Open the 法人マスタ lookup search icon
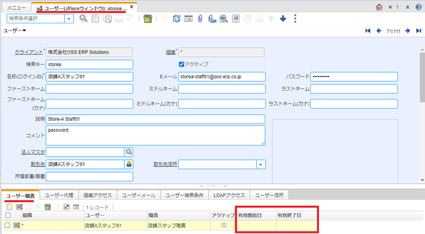This screenshot has height=234, width=425. coord(129,152)
